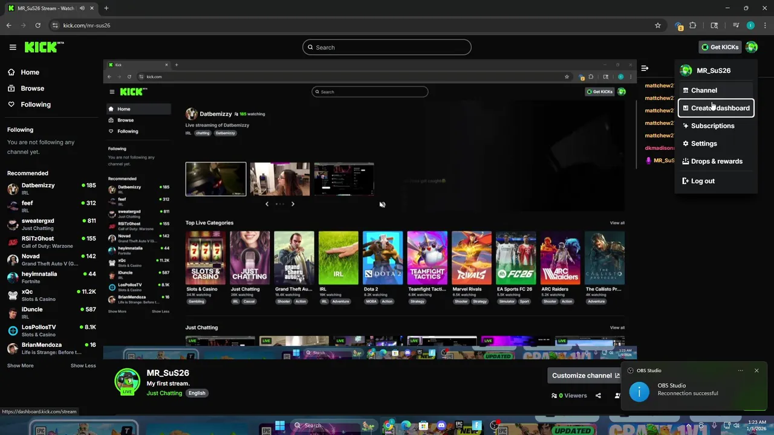Open OBS Studio from the taskbar
The image size is (774, 435).
[x=495, y=425]
